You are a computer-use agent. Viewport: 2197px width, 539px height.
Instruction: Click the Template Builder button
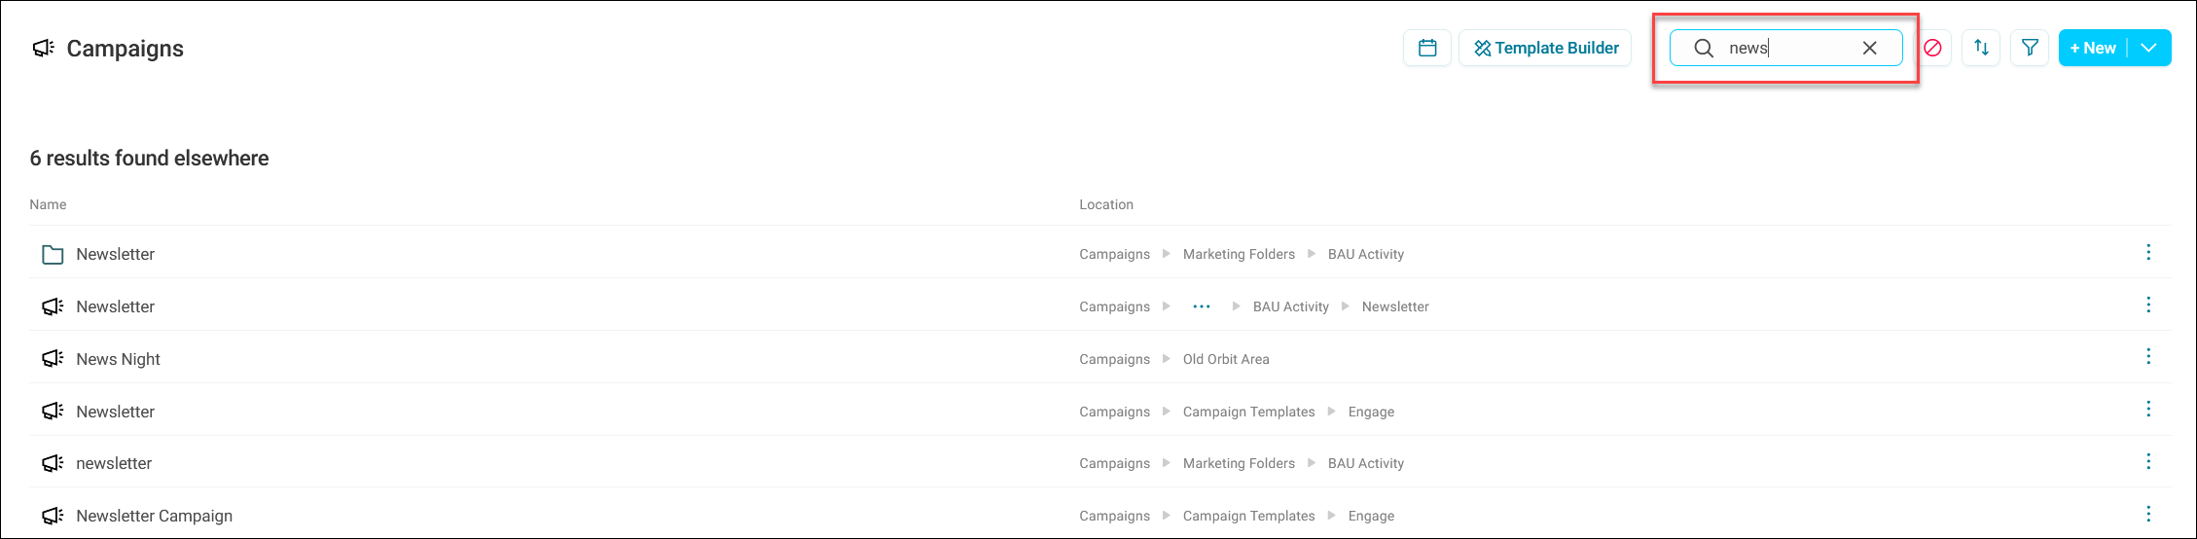[1545, 48]
